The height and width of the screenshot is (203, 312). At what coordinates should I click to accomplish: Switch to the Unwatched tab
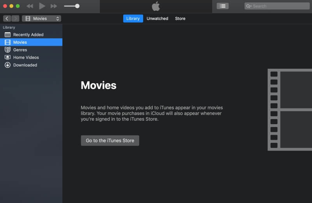(x=158, y=18)
